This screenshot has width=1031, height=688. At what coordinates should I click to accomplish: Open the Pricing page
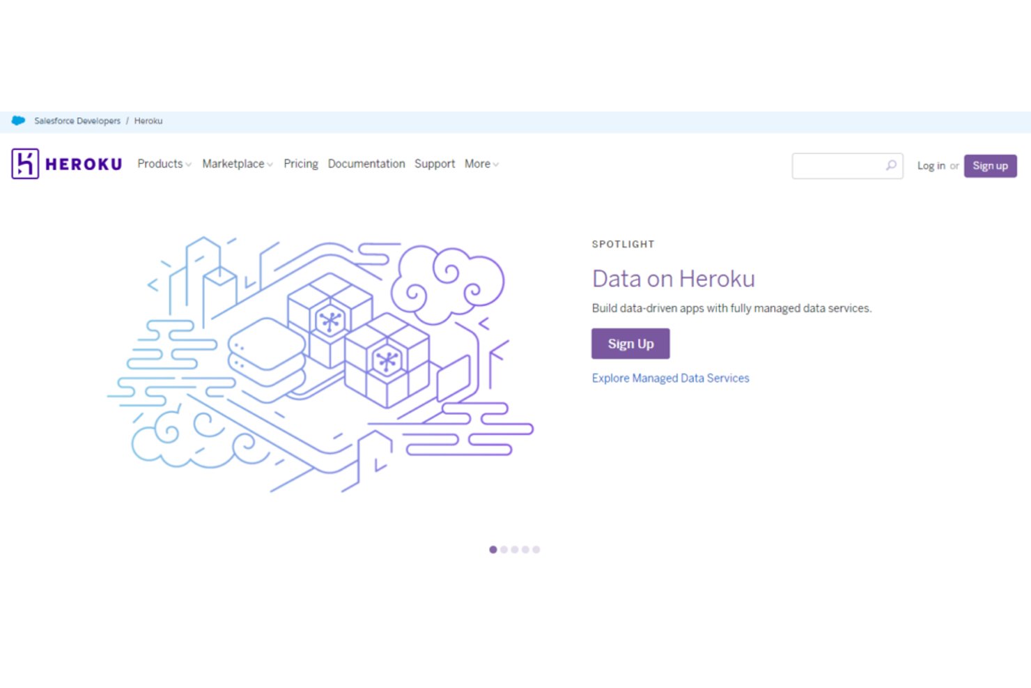coord(301,164)
